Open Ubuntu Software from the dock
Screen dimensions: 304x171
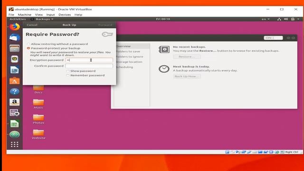tap(15, 81)
